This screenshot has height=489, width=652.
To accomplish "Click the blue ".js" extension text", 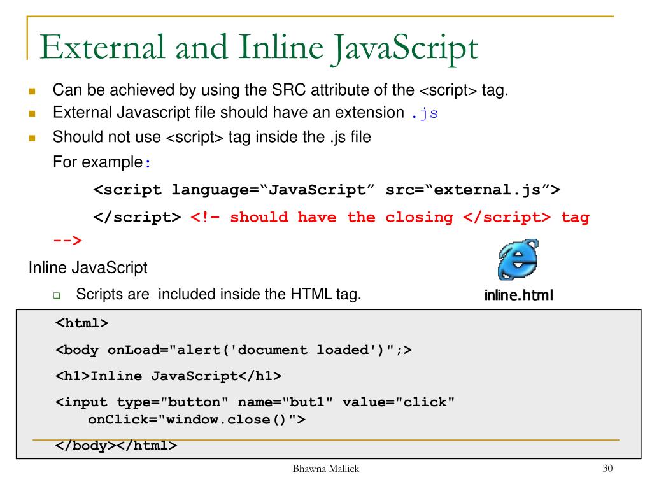I will point(425,113).
